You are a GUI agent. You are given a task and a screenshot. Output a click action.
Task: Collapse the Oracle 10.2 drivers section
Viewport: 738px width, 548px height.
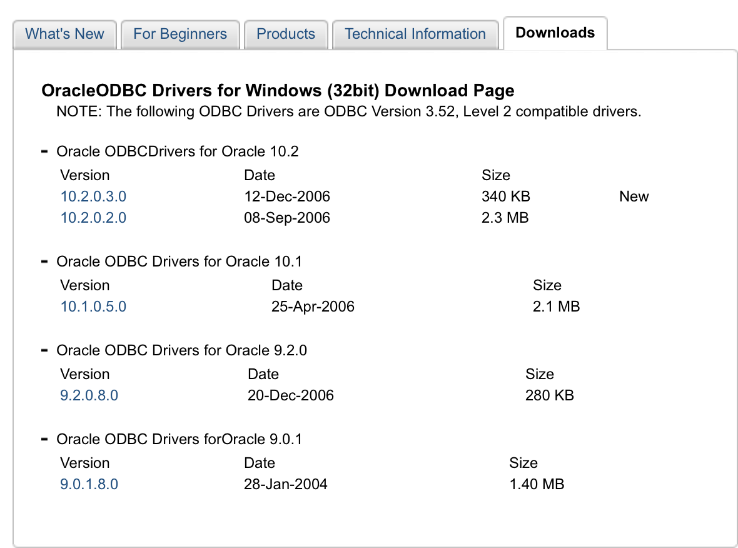click(x=44, y=151)
